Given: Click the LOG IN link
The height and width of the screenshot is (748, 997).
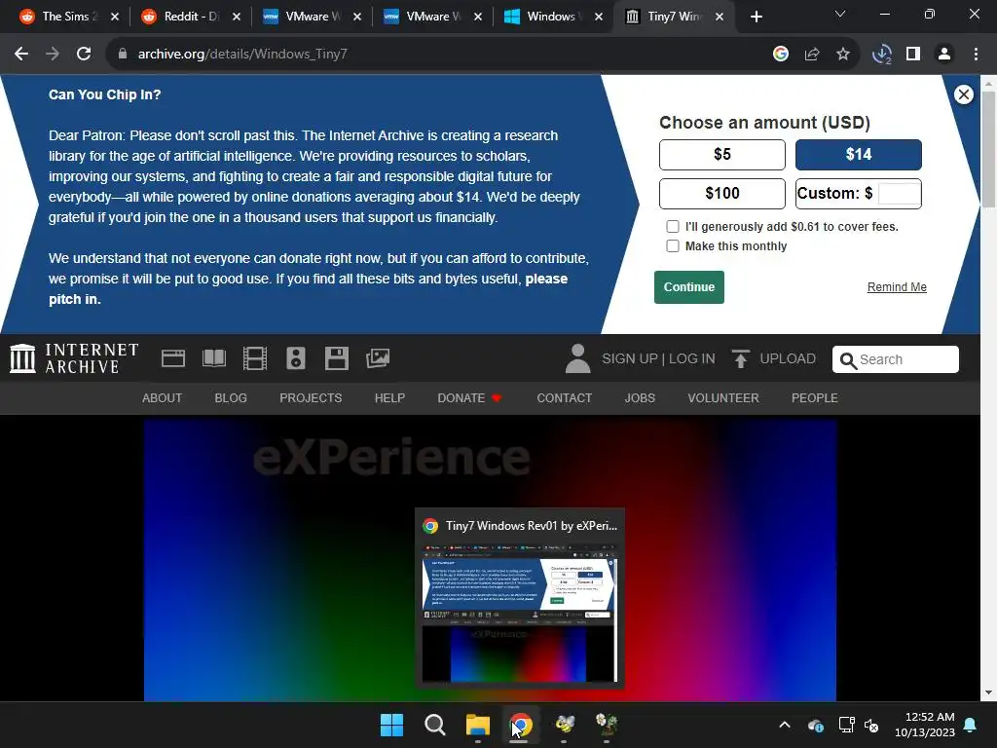Looking at the screenshot, I should pyautogui.click(x=692, y=358).
